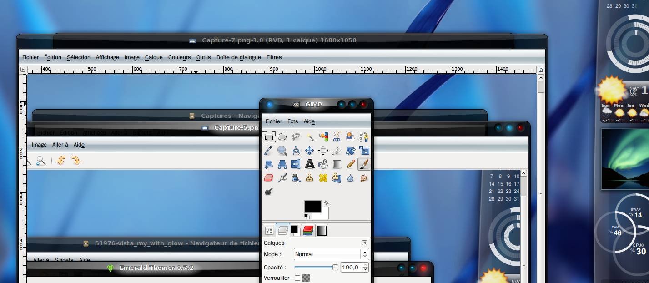Select the Heal bandage tool

[323, 177]
